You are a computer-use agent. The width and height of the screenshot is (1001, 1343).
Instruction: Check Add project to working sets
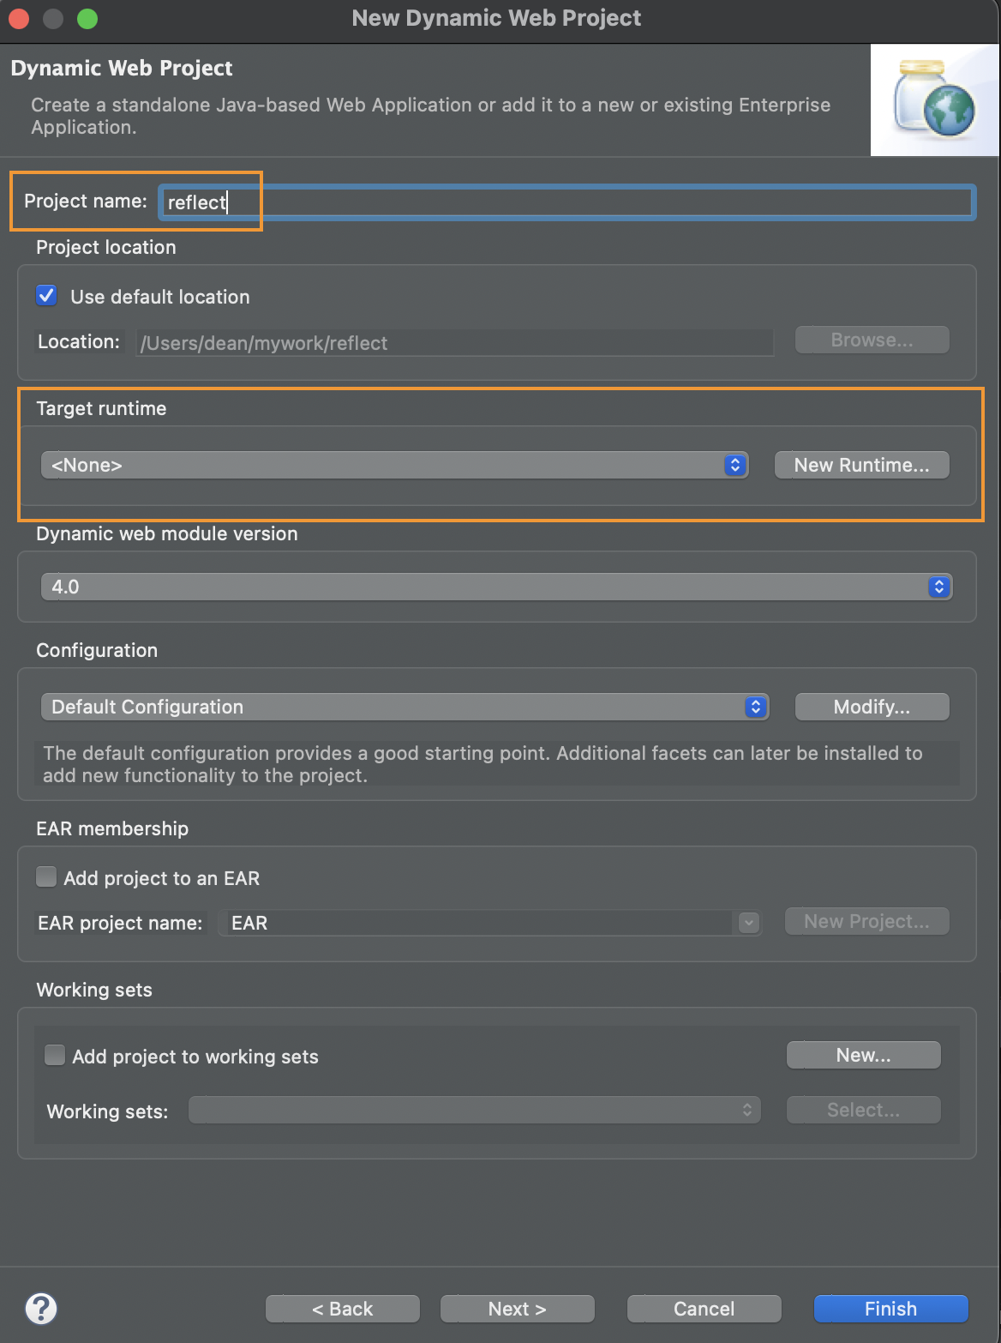tap(55, 1056)
